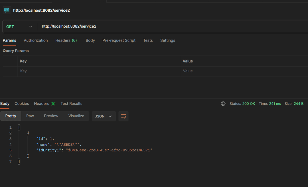Image resolution: width=308 pixels, height=187 pixels.
Task: Click the Visualize view button
Action: tap(76, 116)
